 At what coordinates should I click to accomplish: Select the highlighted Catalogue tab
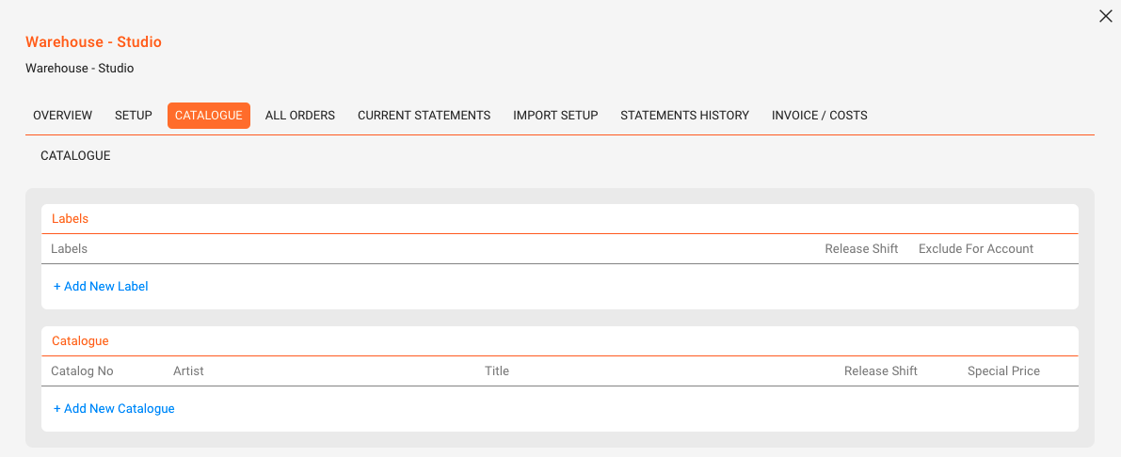[209, 115]
